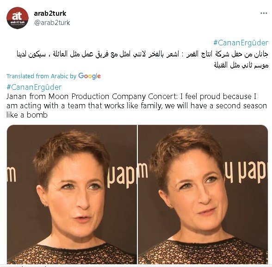The height and width of the screenshot is (267, 272).
Task: Click the backdrop lettering in the left photo
Action: pyautogui.click(x=121, y=176)
